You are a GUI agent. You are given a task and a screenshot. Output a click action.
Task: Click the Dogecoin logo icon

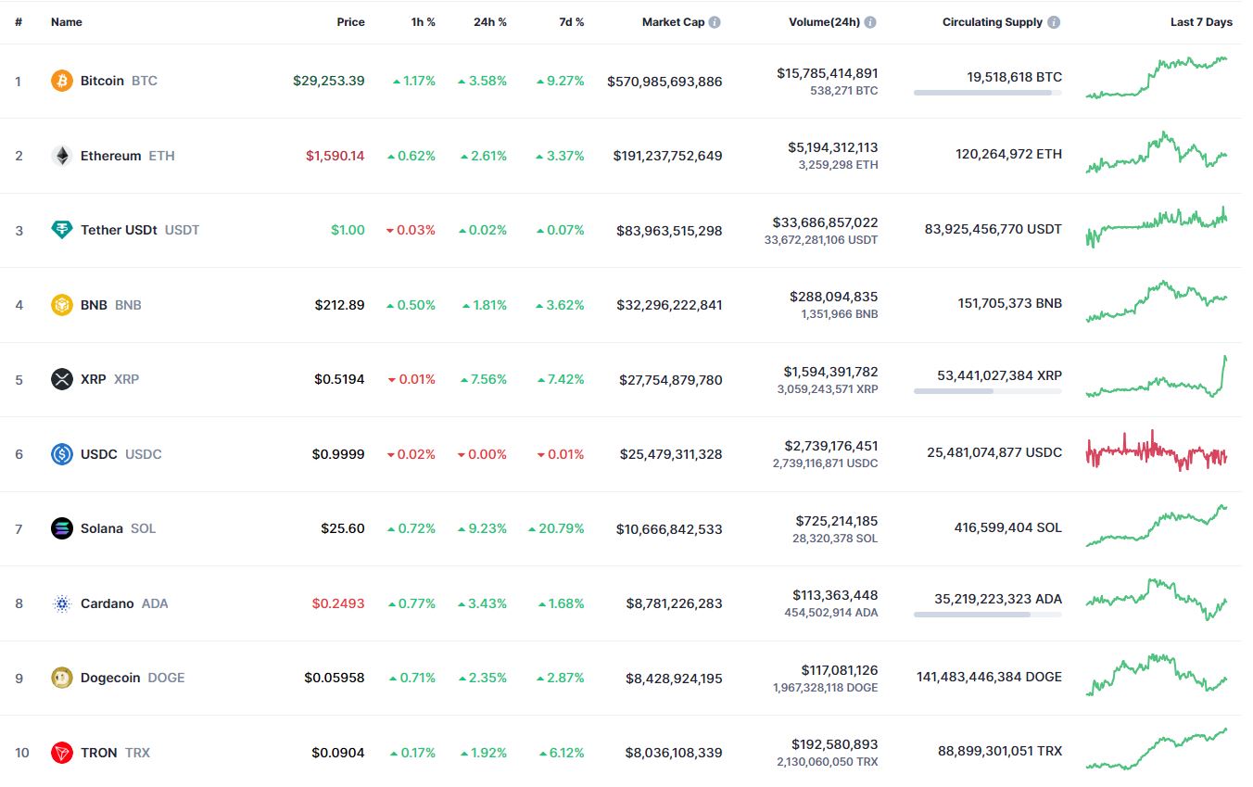[61, 678]
